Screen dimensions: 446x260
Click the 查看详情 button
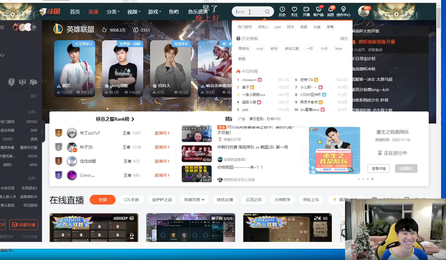coord(378,169)
